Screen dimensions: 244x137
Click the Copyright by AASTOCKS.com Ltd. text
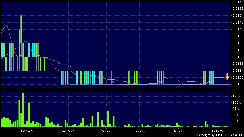tap(220, 135)
